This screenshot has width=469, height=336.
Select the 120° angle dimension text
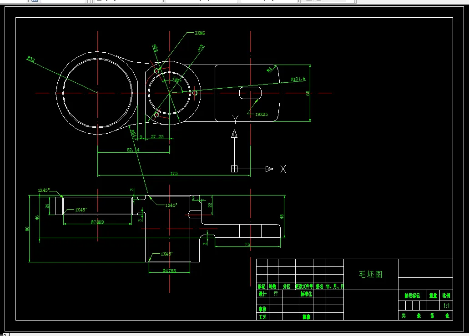click(177, 80)
